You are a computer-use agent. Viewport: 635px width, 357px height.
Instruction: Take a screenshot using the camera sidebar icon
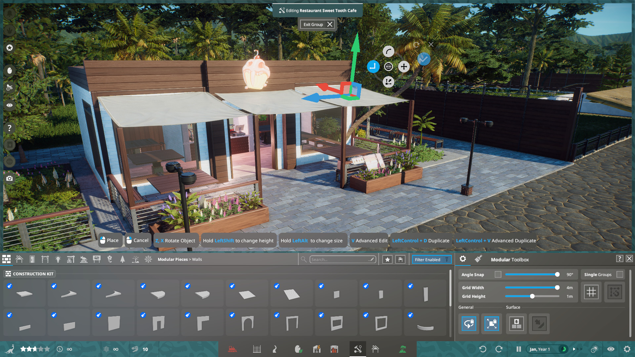click(x=9, y=178)
